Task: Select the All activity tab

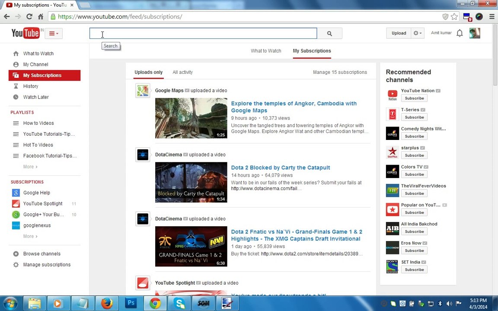Action: tap(182, 73)
